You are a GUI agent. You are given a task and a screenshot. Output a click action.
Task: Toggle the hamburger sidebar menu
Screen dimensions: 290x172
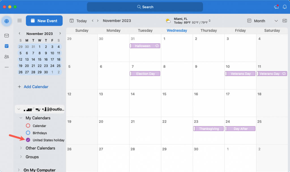pyautogui.click(x=20, y=21)
